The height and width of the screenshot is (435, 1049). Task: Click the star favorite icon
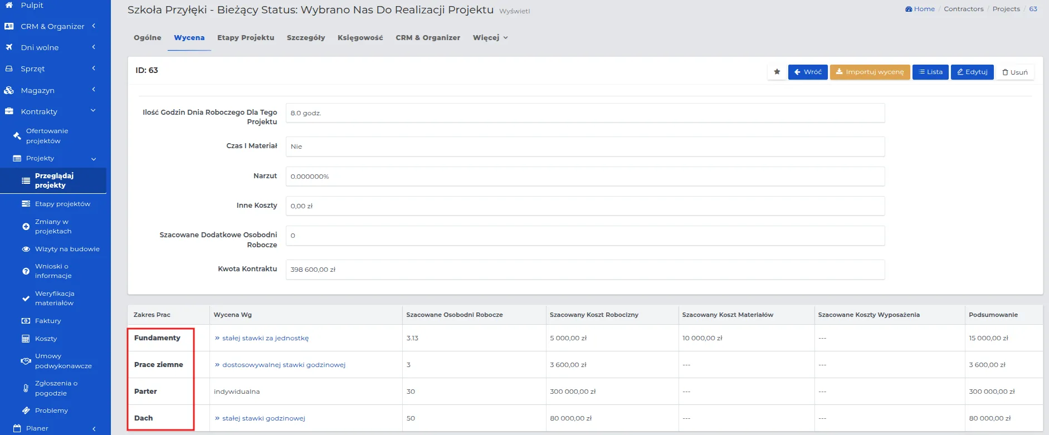(777, 72)
